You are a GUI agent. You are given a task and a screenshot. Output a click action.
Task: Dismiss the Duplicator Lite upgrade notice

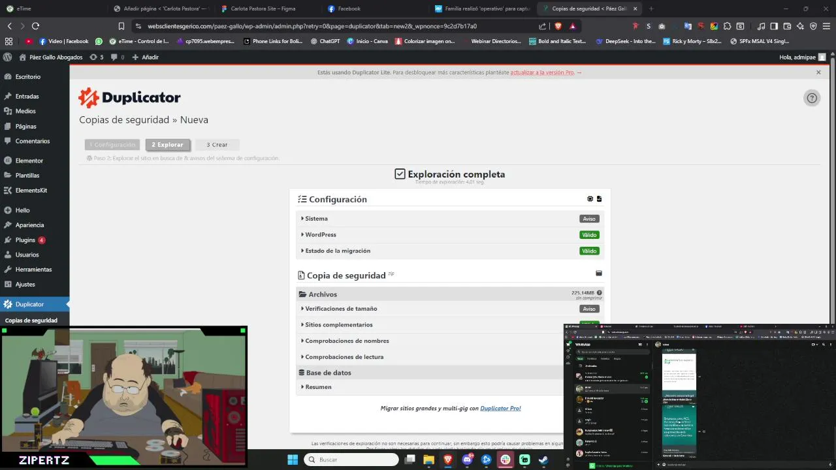818,72
